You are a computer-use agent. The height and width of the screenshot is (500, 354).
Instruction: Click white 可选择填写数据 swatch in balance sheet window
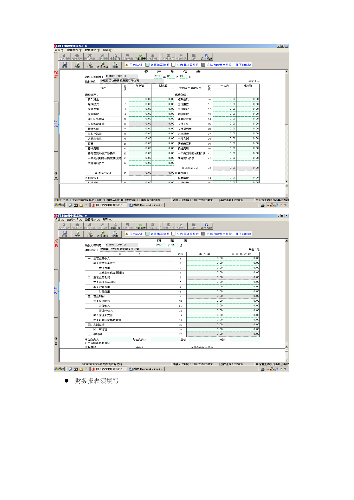click(173, 65)
